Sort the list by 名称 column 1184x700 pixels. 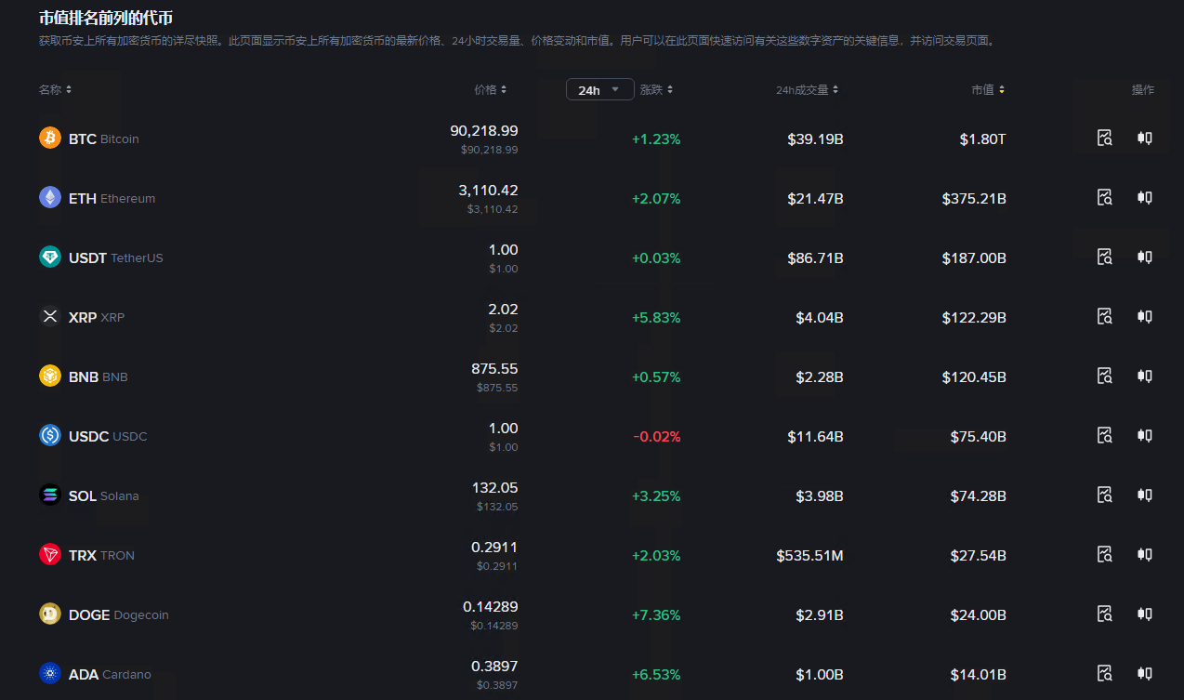[x=55, y=90]
